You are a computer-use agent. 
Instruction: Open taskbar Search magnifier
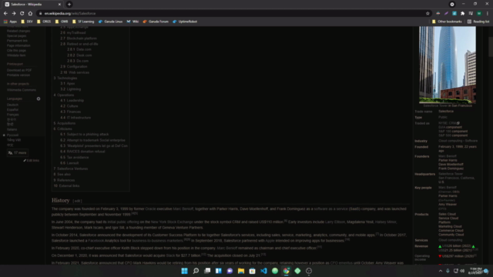pos(196,271)
